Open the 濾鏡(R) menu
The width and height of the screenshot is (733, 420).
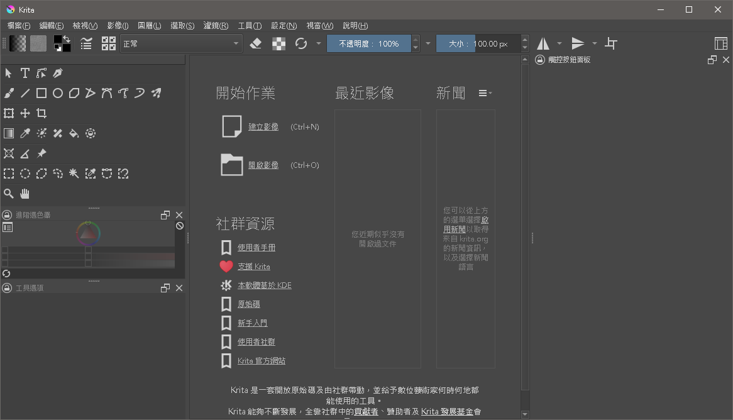216,26
